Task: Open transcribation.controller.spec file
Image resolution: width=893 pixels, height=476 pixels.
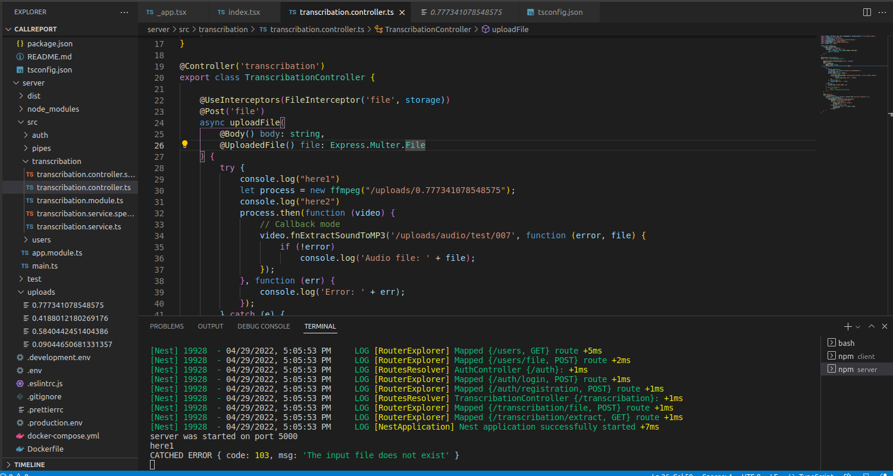Action: pos(70,174)
